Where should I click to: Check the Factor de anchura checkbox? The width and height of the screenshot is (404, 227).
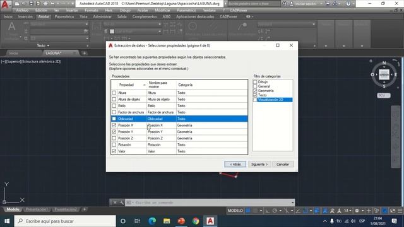pyautogui.click(x=114, y=112)
